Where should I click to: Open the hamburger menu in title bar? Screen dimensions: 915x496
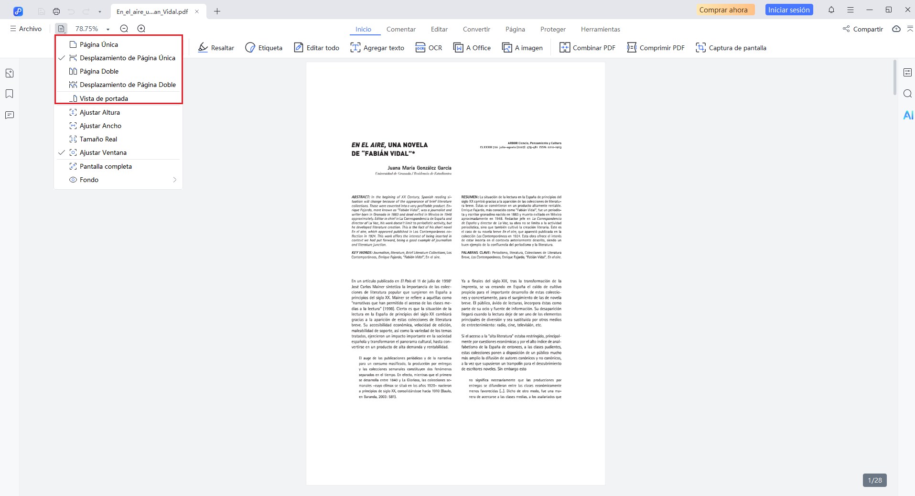coord(850,10)
